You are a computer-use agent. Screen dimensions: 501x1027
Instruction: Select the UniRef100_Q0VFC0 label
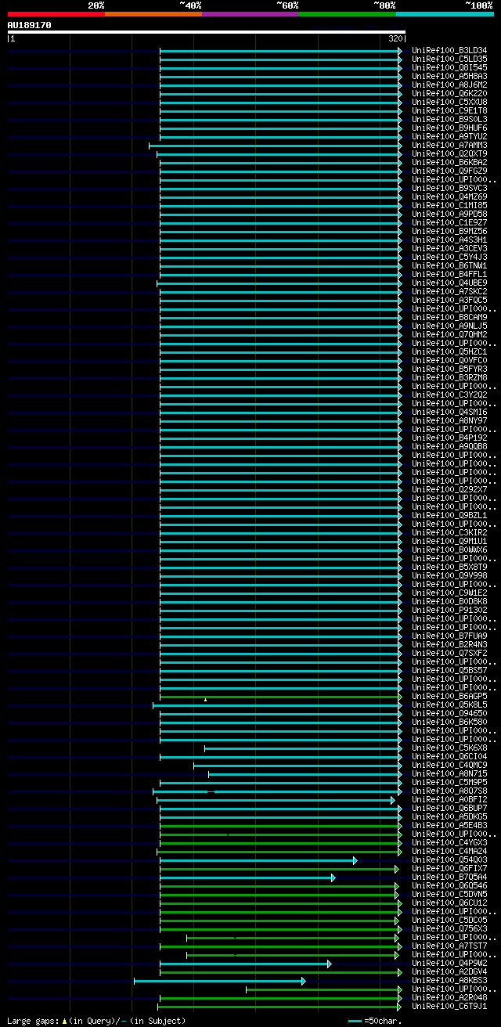point(449,361)
